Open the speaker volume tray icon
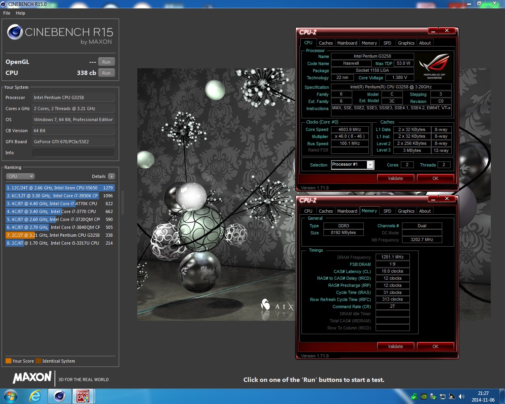The image size is (505, 404). [x=462, y=397]
